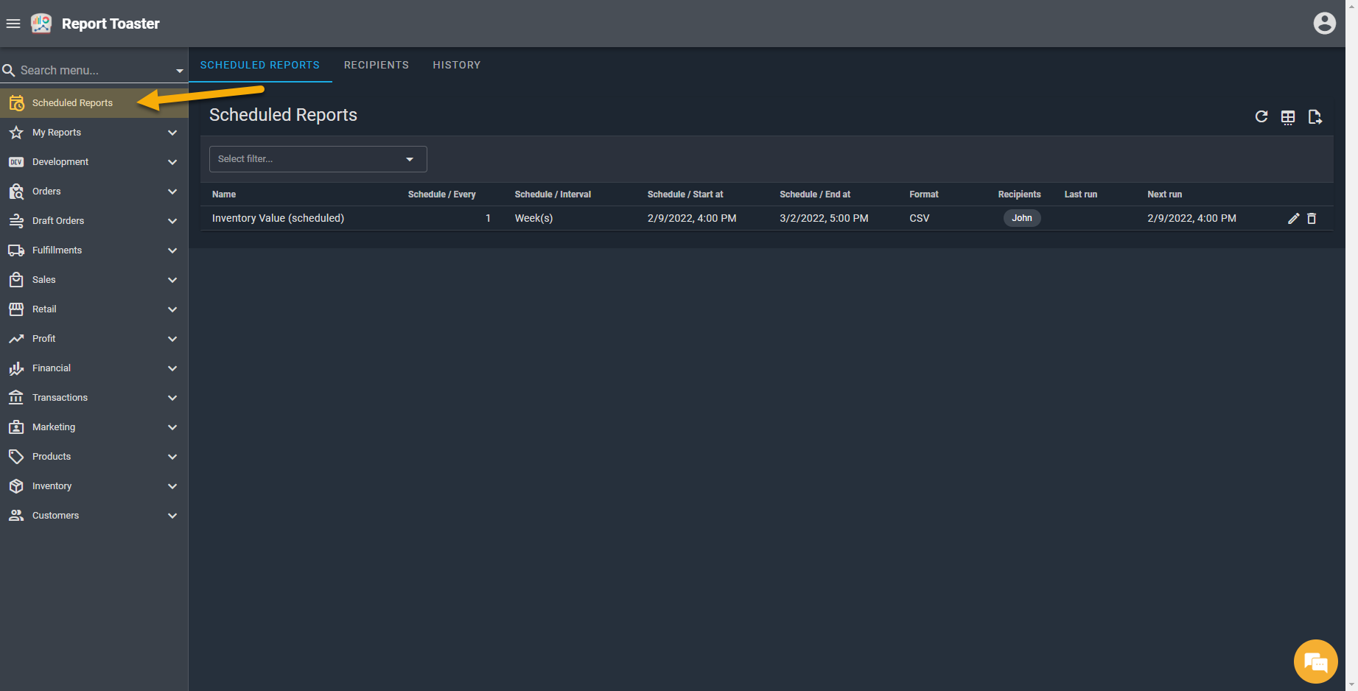
Task: Refresh the scheduled reports list
Action: tap(1261, 117)
